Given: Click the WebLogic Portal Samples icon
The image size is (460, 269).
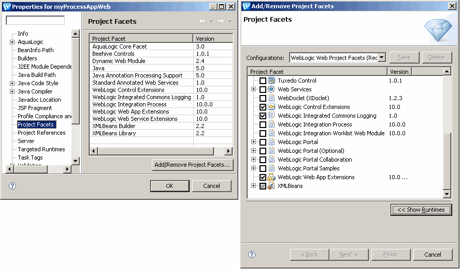Looking at the screenshot, I should (271, 168).
